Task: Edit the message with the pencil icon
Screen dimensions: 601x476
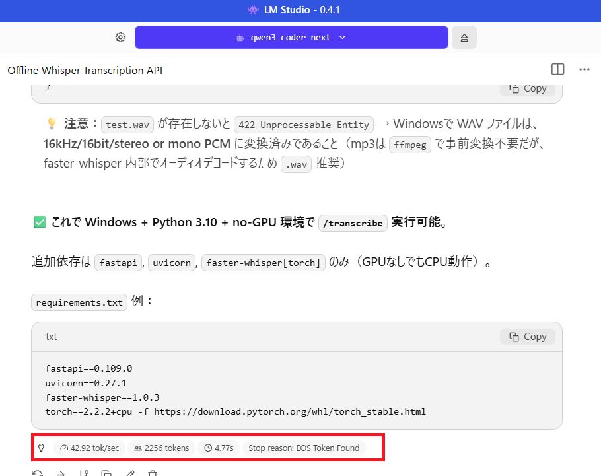Action: tap(129, 472)
